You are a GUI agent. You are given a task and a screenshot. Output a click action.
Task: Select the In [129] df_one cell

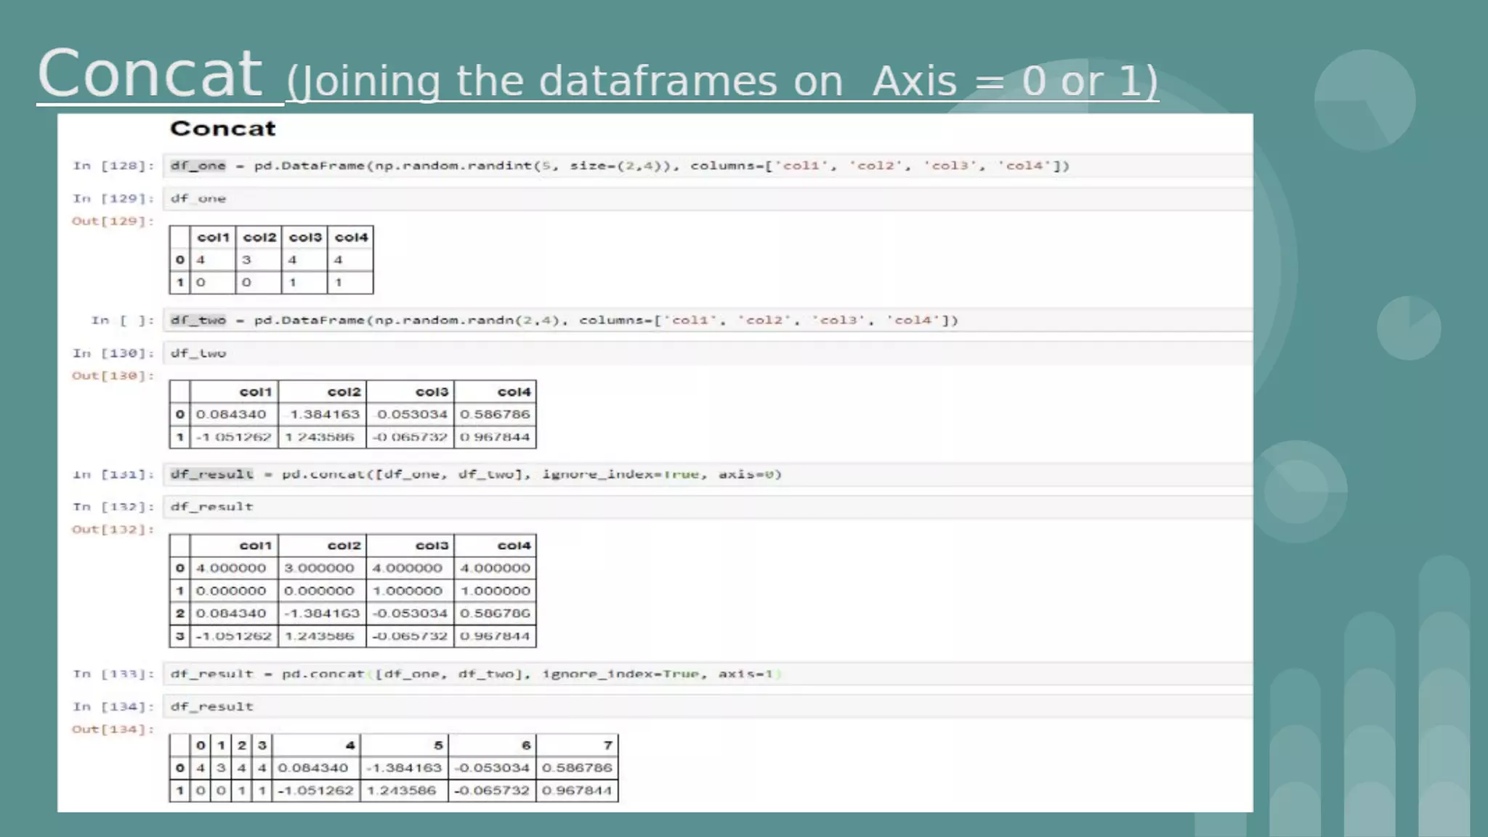tap(198, 198)
